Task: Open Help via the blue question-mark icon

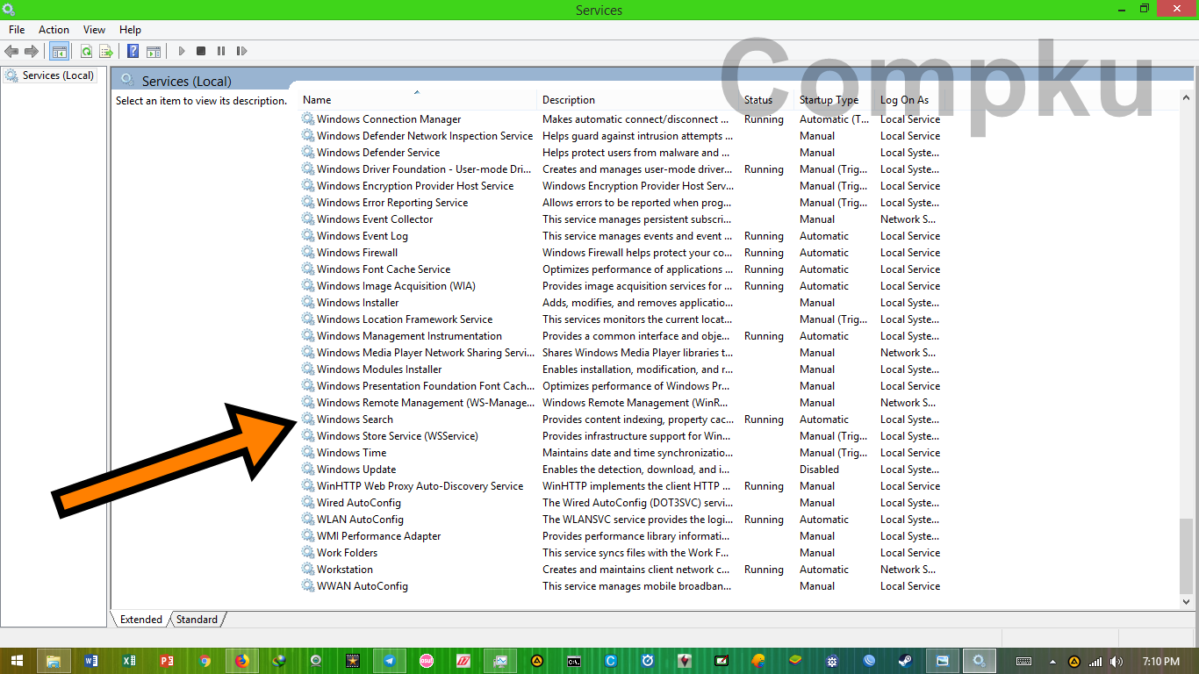Action: coord(133,51)
